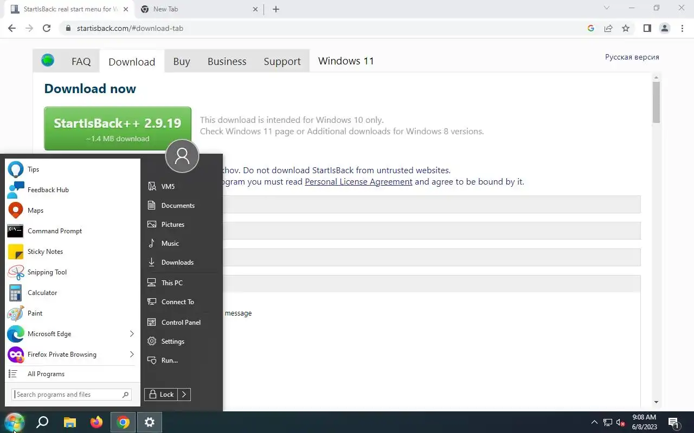Image resolution: width=694 pixels, height=433 pixels.
Task: Open Settings from start menu right pane
Action: pyautogui.click(x=182, y=342)
